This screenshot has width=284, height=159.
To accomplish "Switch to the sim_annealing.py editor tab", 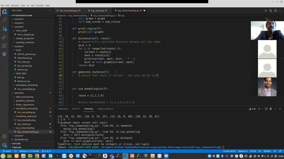I will (69, 11).
